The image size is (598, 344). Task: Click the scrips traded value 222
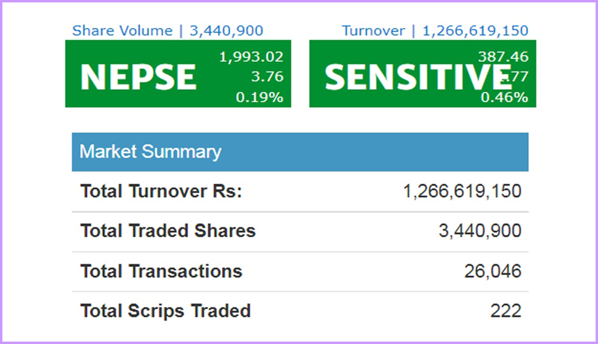coord(505,311)
